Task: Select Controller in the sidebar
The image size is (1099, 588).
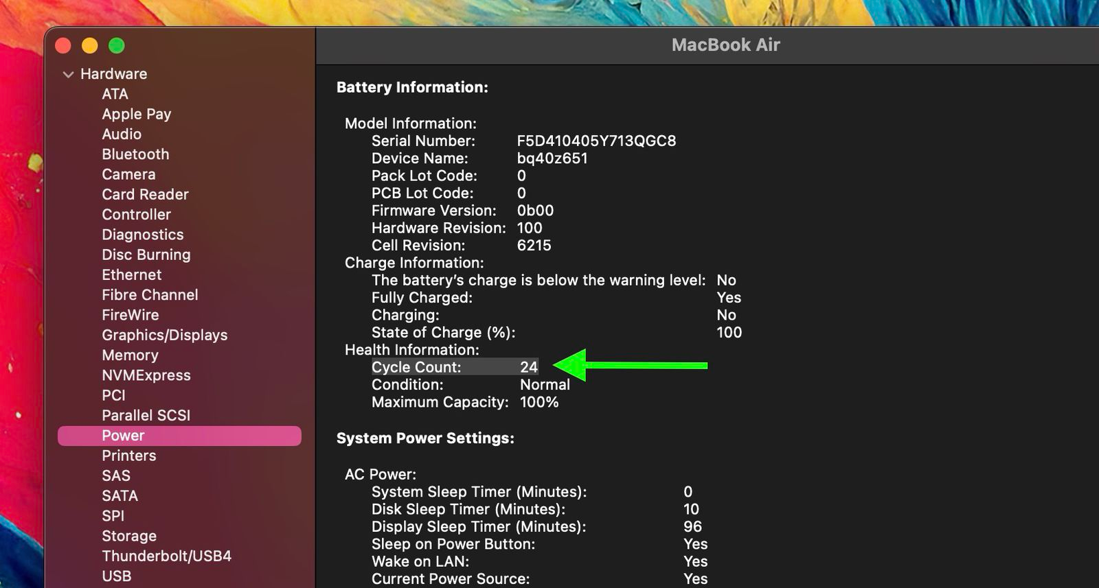Action: click(136, 214)
